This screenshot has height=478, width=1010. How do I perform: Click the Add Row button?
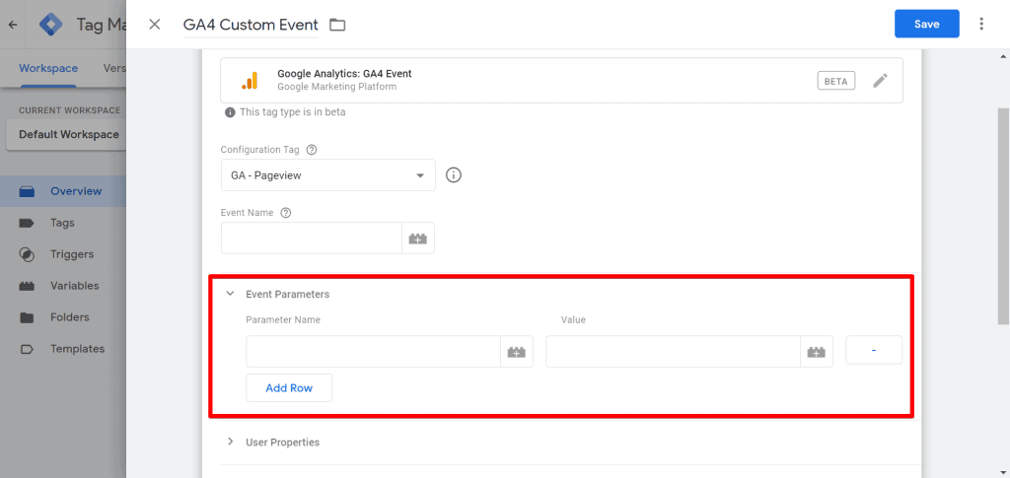289,388
